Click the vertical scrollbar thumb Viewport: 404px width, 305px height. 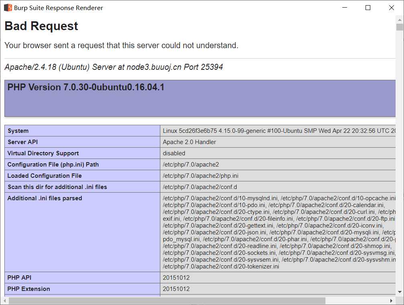[x=400, y=27]
